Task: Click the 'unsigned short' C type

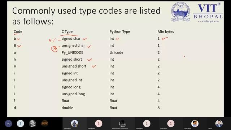Action: (74, 66)
